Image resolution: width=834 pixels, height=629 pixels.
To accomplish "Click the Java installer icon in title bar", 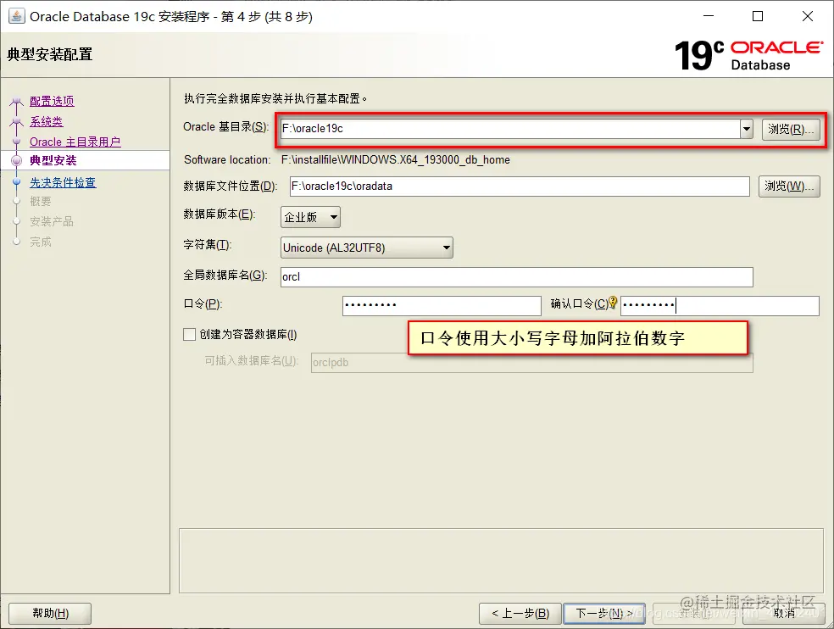I will pos(16,16).
